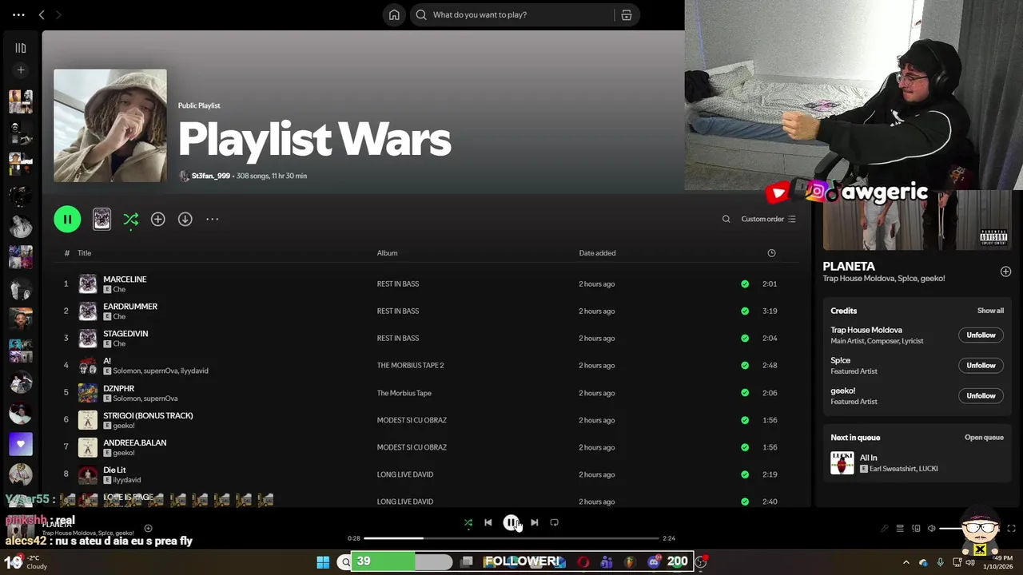
Task: Select All In in Next in queue
Action: pos(917,463)
